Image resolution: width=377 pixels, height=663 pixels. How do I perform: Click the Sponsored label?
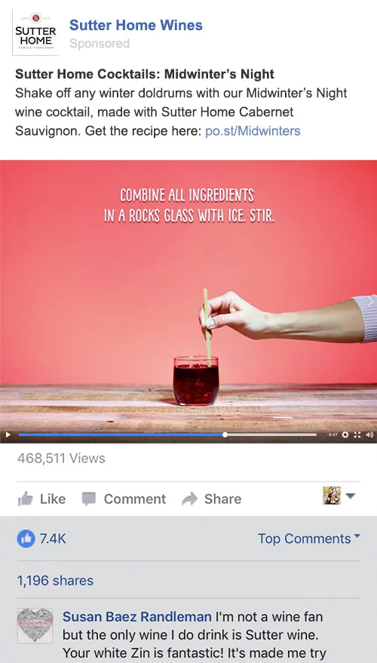pos(100,44)
